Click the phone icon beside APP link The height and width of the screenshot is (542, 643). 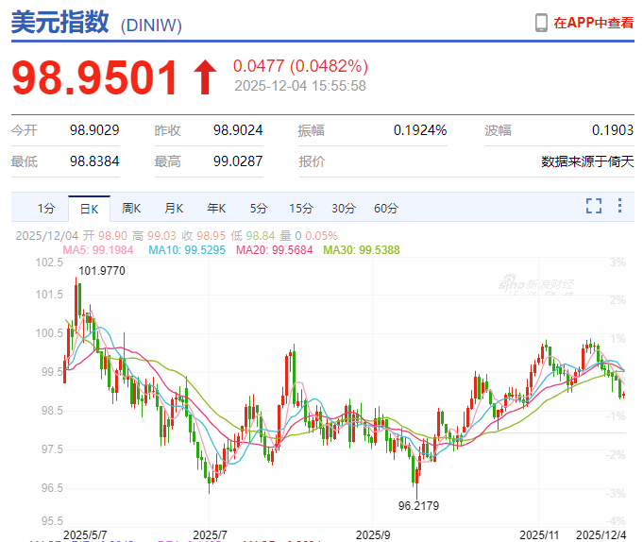[541, 23]
